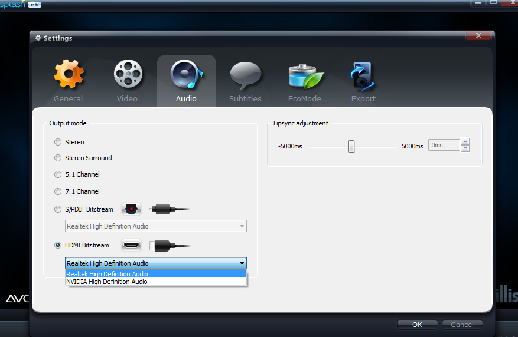Click the HDMI cable plug icon

point(170,246)
